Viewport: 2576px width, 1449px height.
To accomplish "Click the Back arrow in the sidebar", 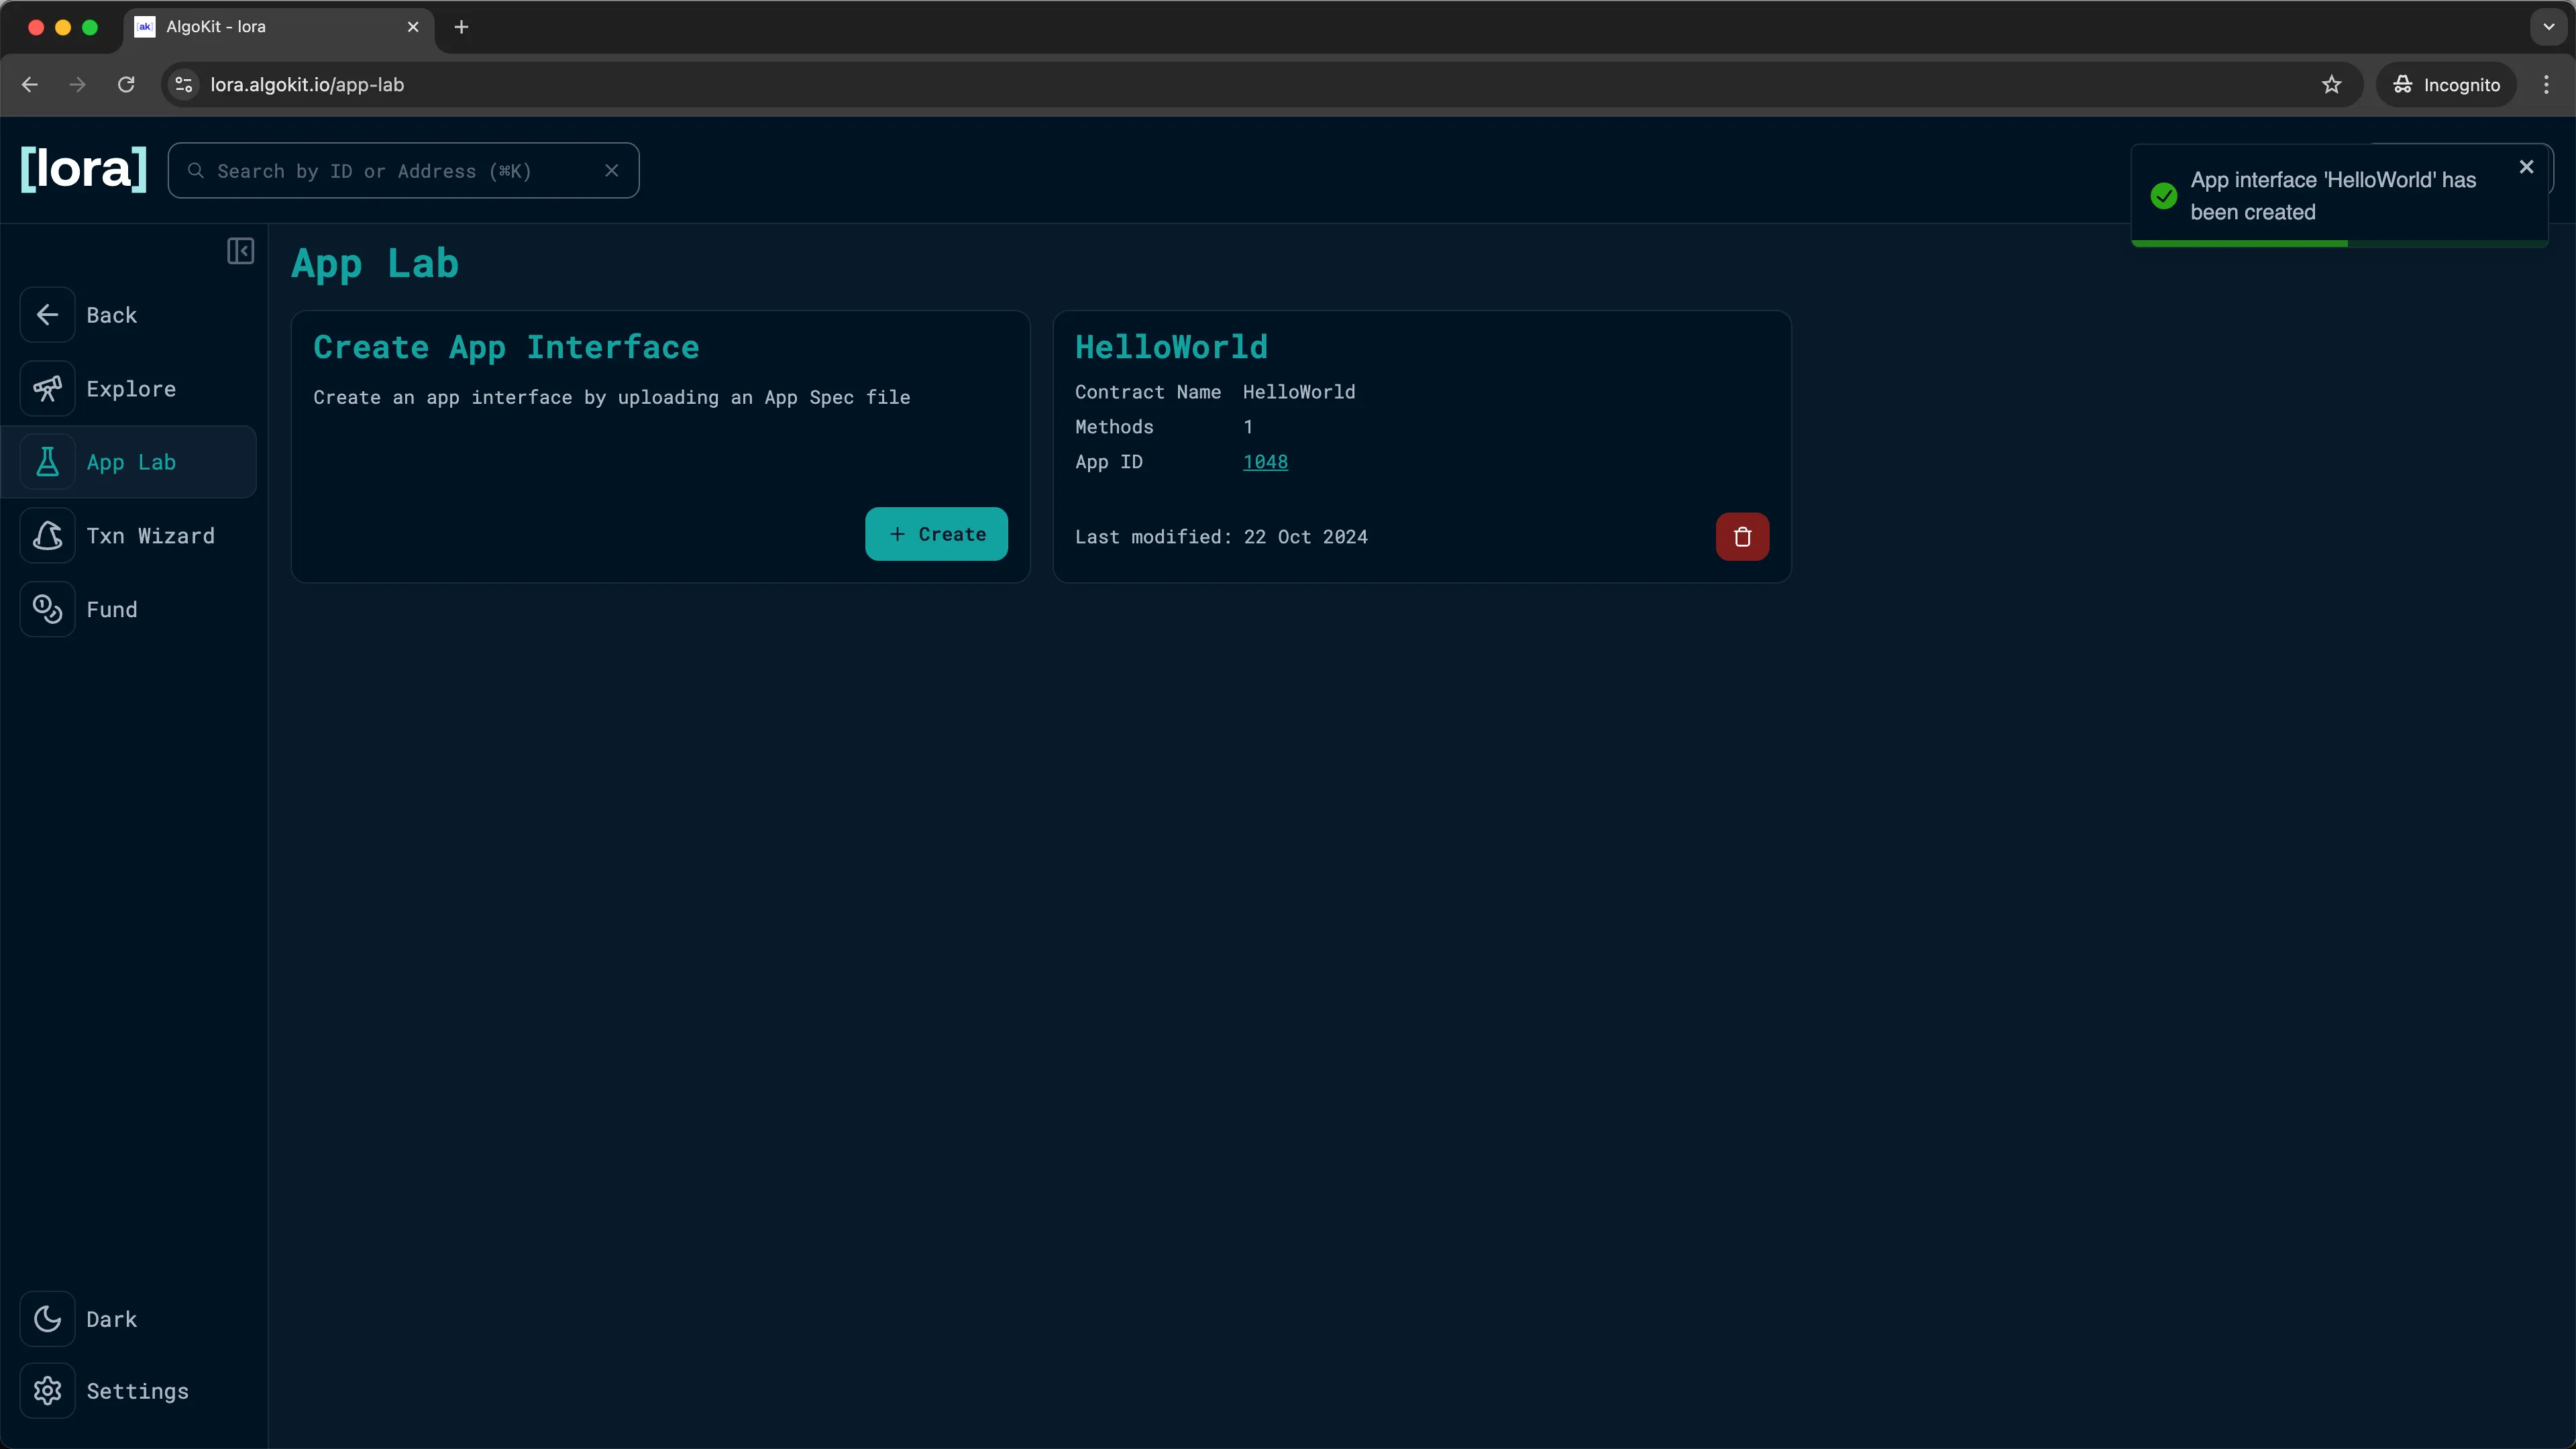I will 48,314.
